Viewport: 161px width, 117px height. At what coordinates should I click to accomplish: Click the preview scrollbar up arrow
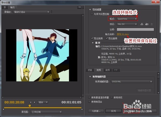coord(83,15)
